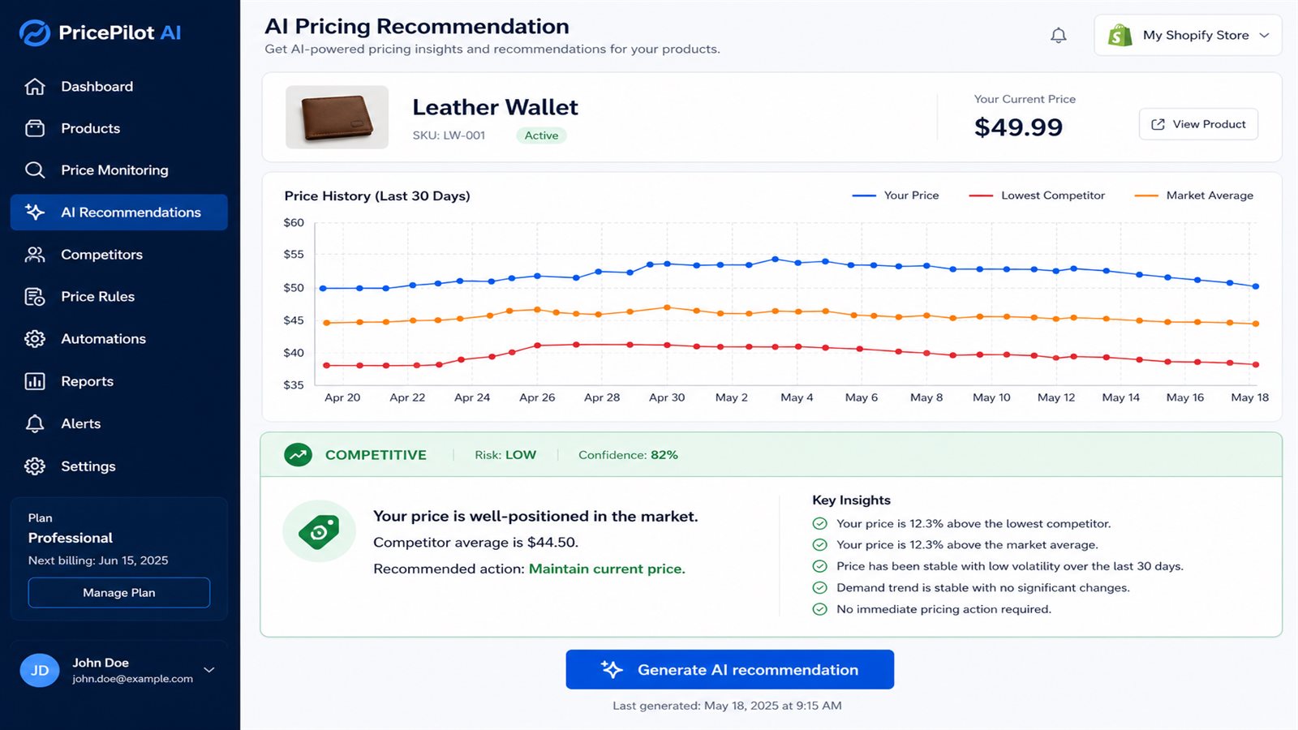1298x730 pixels.
Task: Click the Price Monitoring magnifier icon
Action: pos(35,170)
